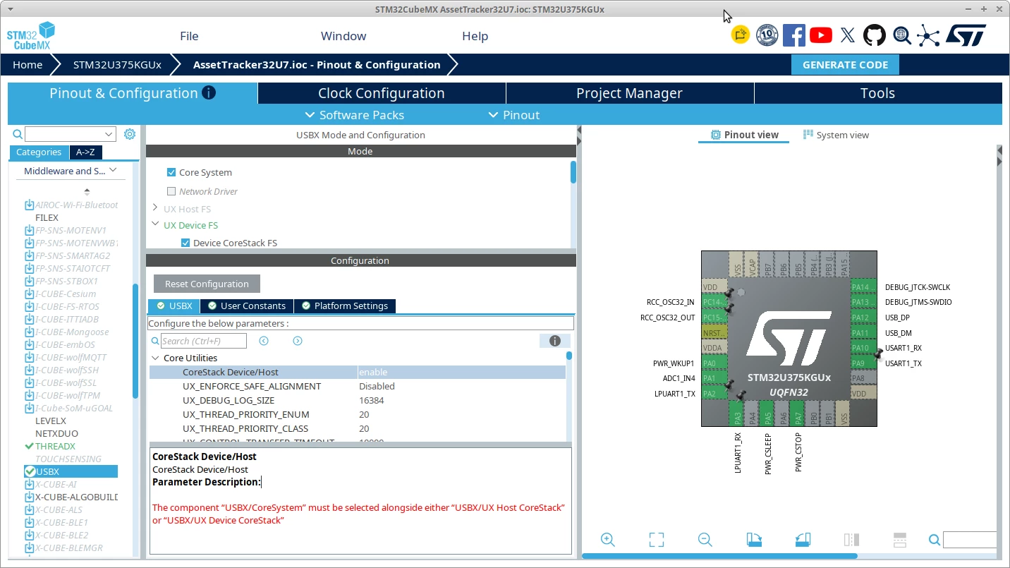Open the Window menu
Viewport: 1010px width, 568px height.
pos(343,36)
